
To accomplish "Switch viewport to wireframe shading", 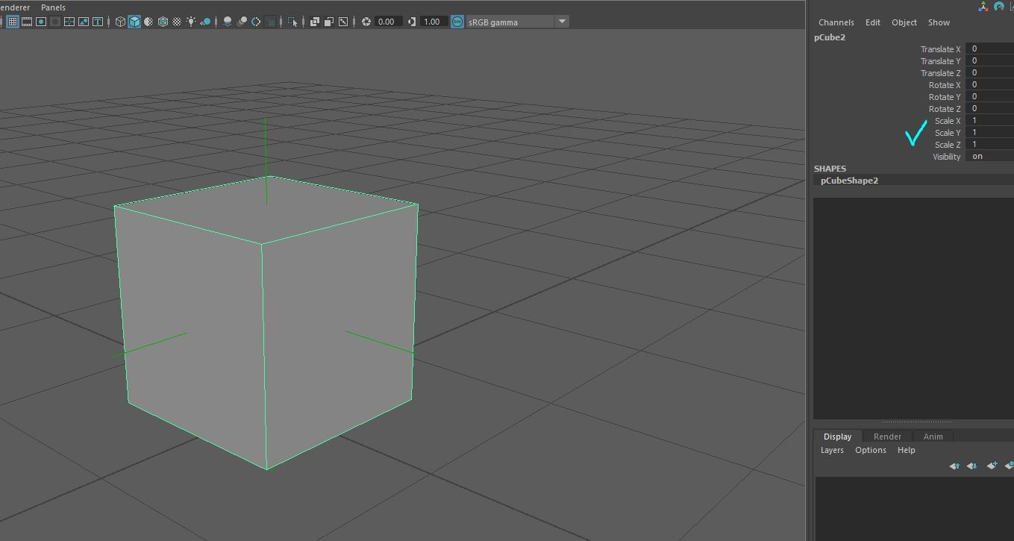I will click(120, 22).
